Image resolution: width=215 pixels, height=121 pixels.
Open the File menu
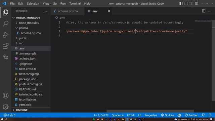tap(12, 4)
